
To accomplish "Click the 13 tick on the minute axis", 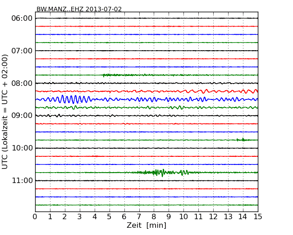I will click(x=228, y=216).
